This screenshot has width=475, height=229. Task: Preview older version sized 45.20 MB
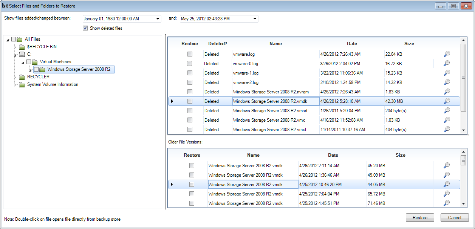tap(447, 165)
